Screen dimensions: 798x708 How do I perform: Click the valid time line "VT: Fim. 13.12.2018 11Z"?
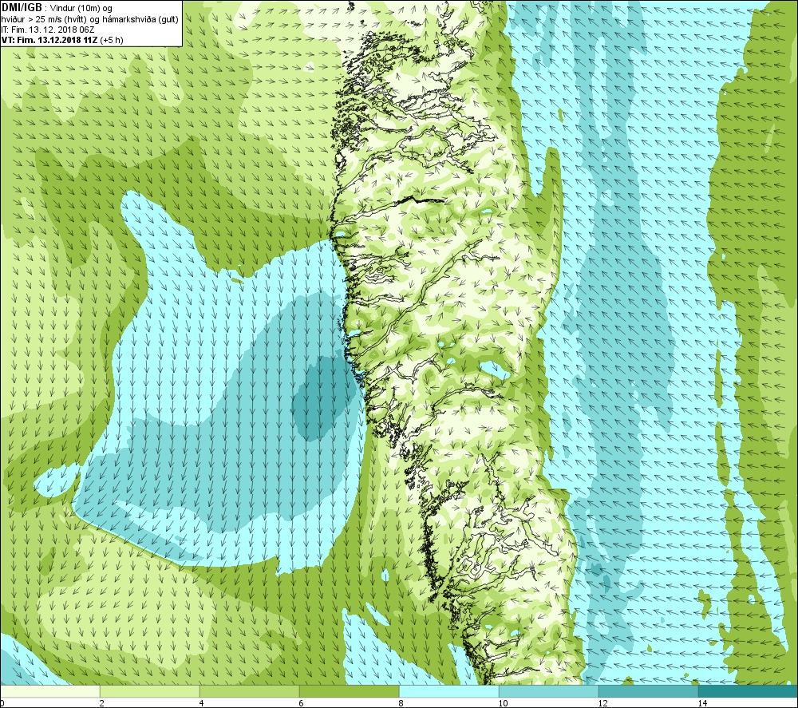coord(50,40)
